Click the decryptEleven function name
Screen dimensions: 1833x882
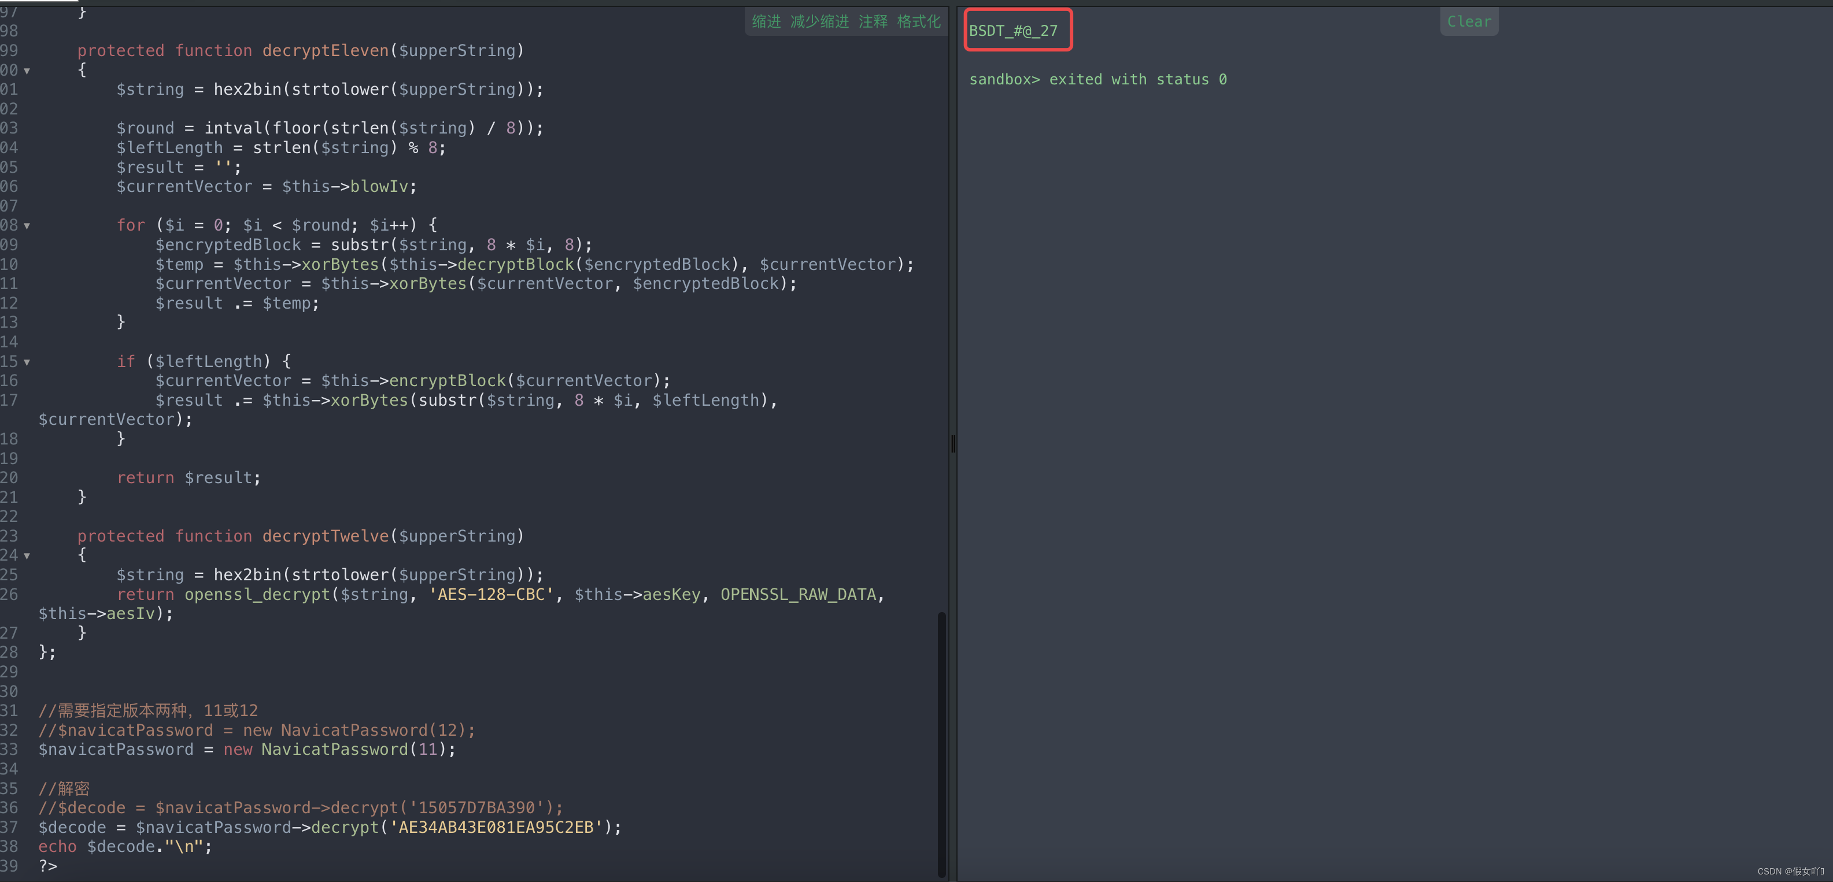(x=325, y=50)
